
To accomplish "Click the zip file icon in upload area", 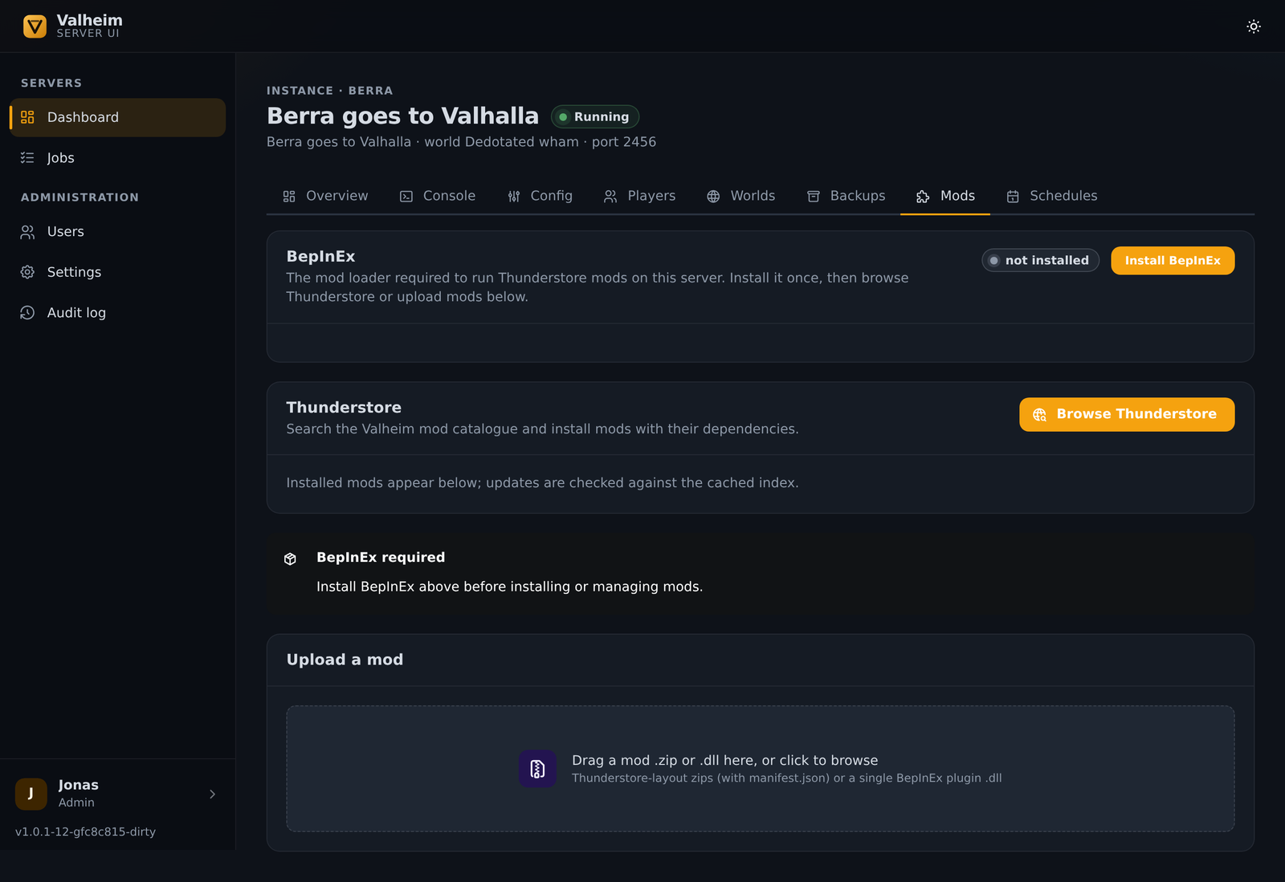I will tap(537, 769).
